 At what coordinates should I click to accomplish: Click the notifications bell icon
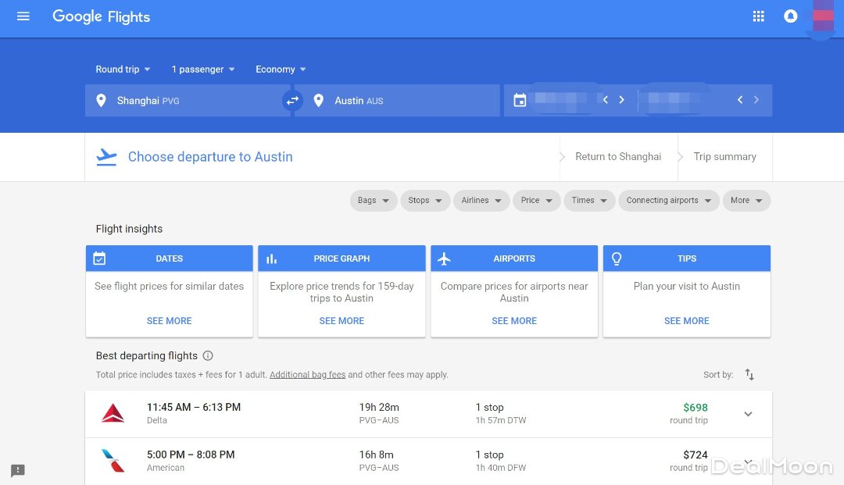tap(790, 16)
